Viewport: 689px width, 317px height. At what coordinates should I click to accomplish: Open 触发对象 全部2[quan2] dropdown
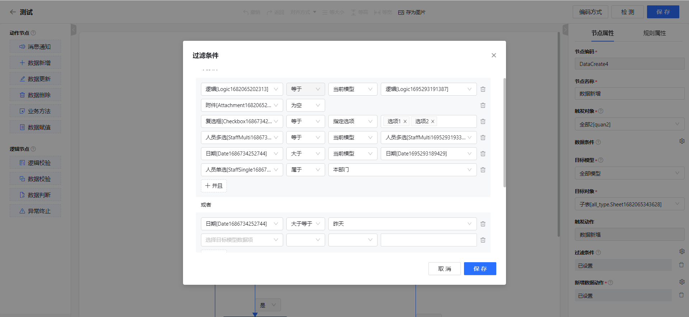tap(629, 124)
